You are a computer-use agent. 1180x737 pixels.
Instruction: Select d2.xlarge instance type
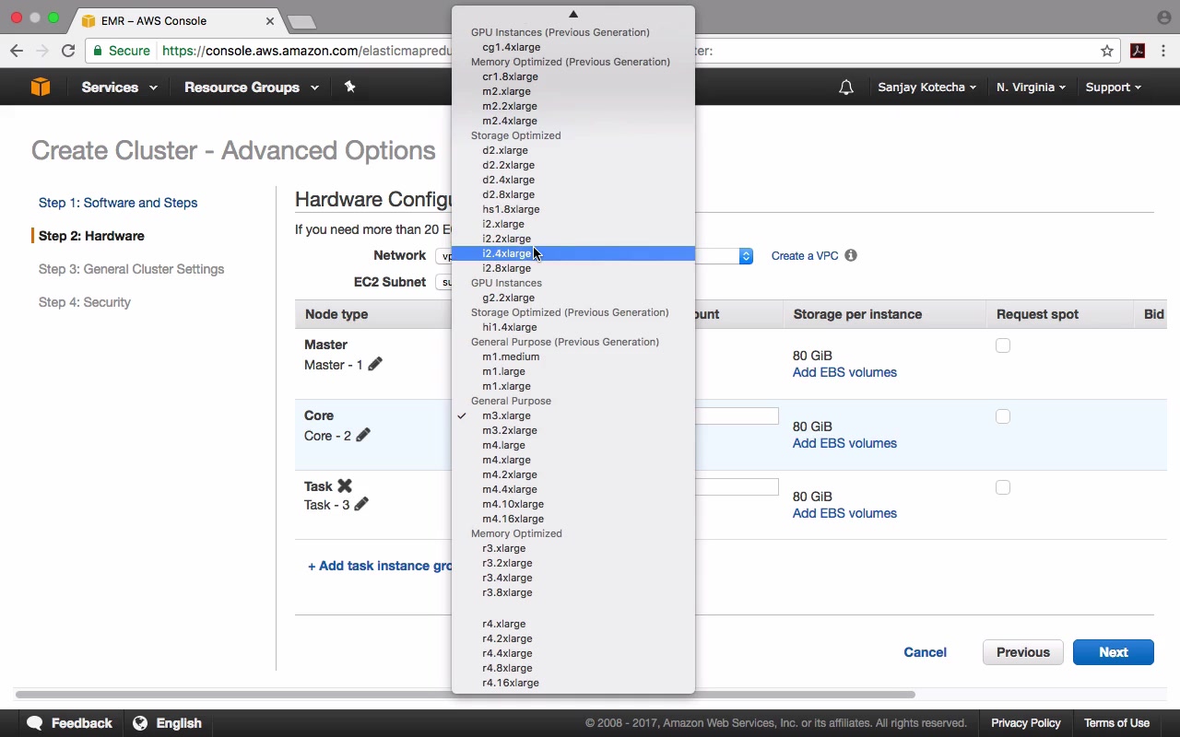pos(572,150)
